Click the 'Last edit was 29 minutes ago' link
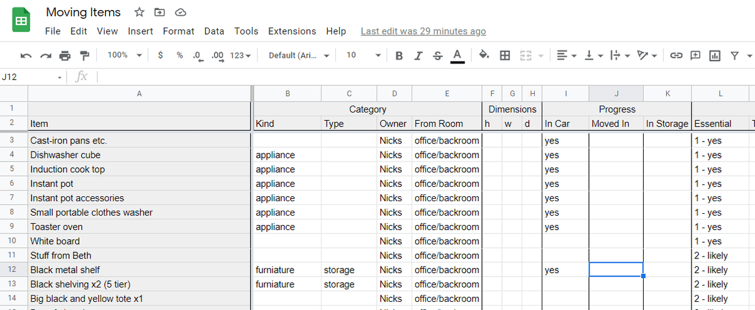Viewport: 755px width, 310px height. pos(423,31)
